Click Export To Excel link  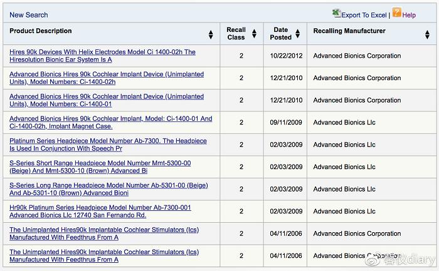364,15
